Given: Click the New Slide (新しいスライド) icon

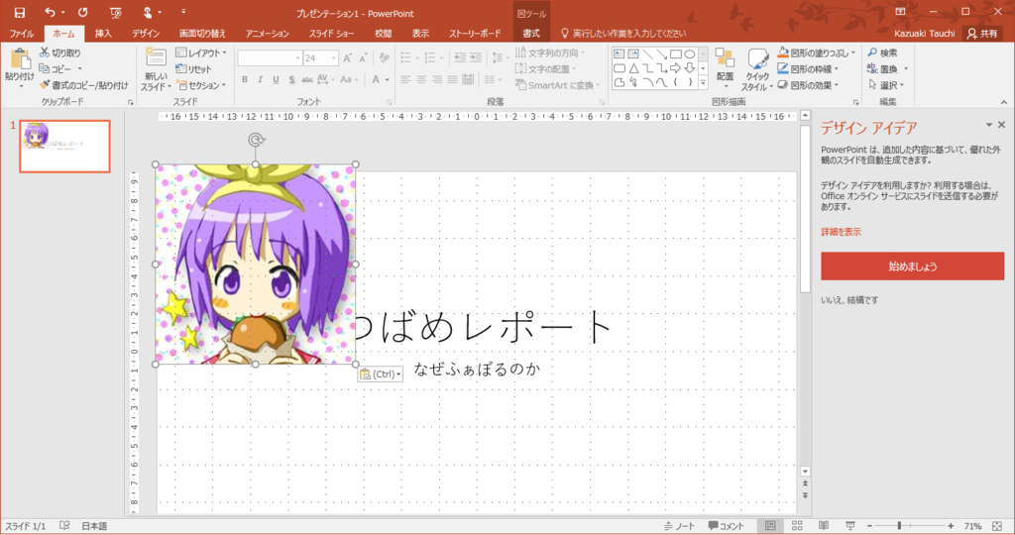Looking at the screenshot, I should [x=156, y=57].
